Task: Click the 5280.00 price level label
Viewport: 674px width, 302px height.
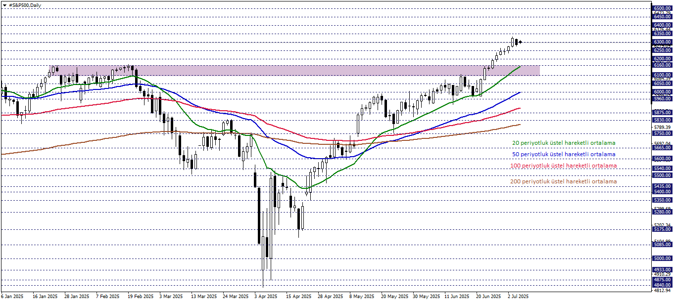Action: click(662, 212)
